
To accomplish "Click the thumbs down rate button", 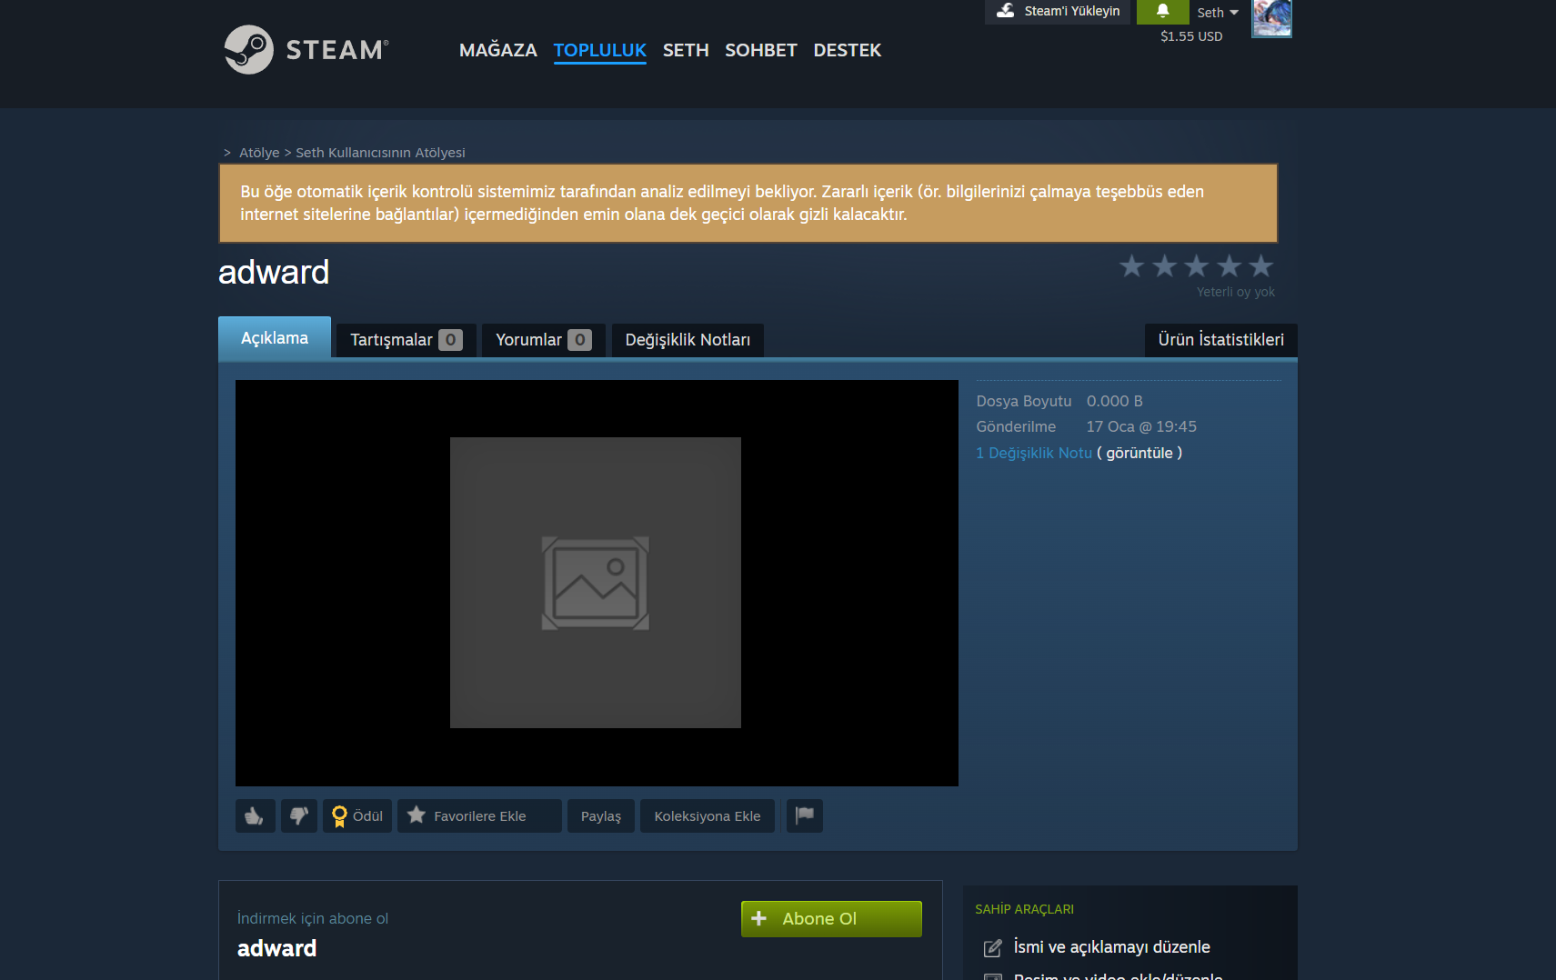I will (x=299, y=815).
